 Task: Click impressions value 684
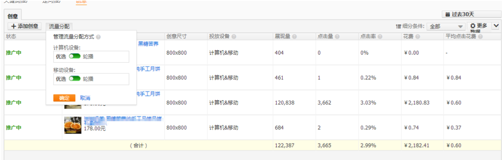point(279,128)
